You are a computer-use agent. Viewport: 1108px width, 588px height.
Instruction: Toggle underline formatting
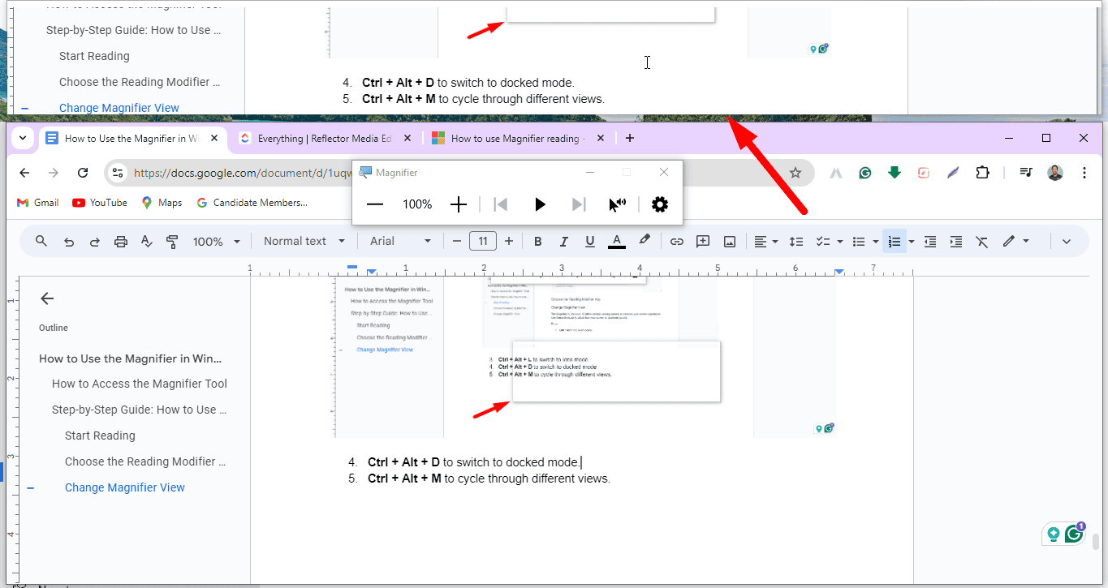[590, 241]
